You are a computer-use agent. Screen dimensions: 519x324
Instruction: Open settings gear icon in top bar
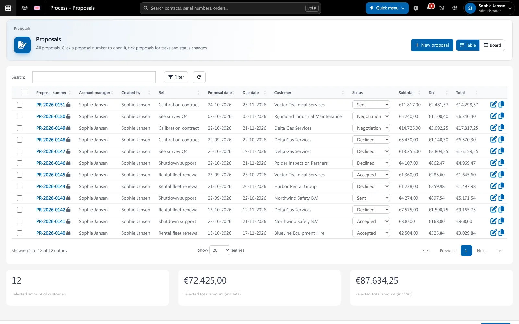pos(416,8)
